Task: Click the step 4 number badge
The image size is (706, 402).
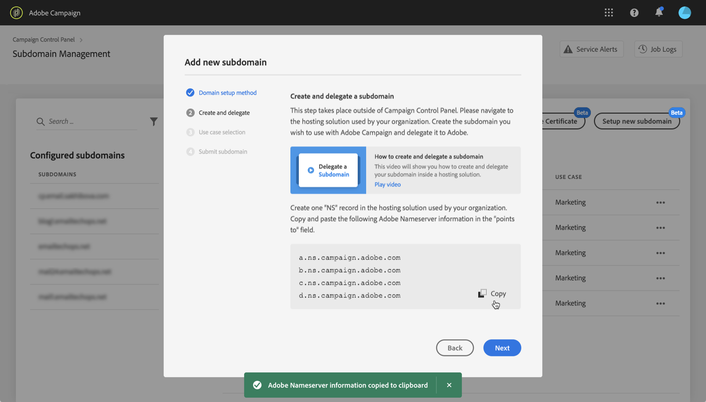Action: [x=190, y=152]
